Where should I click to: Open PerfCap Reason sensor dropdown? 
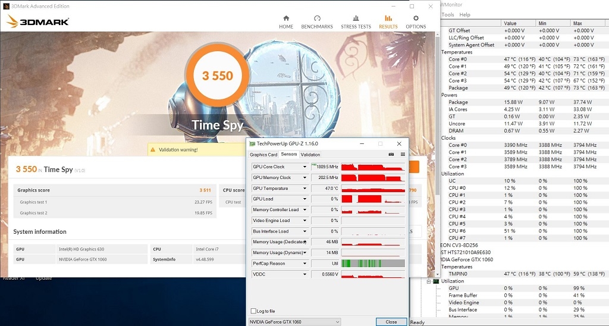click(x=305, y=264)
